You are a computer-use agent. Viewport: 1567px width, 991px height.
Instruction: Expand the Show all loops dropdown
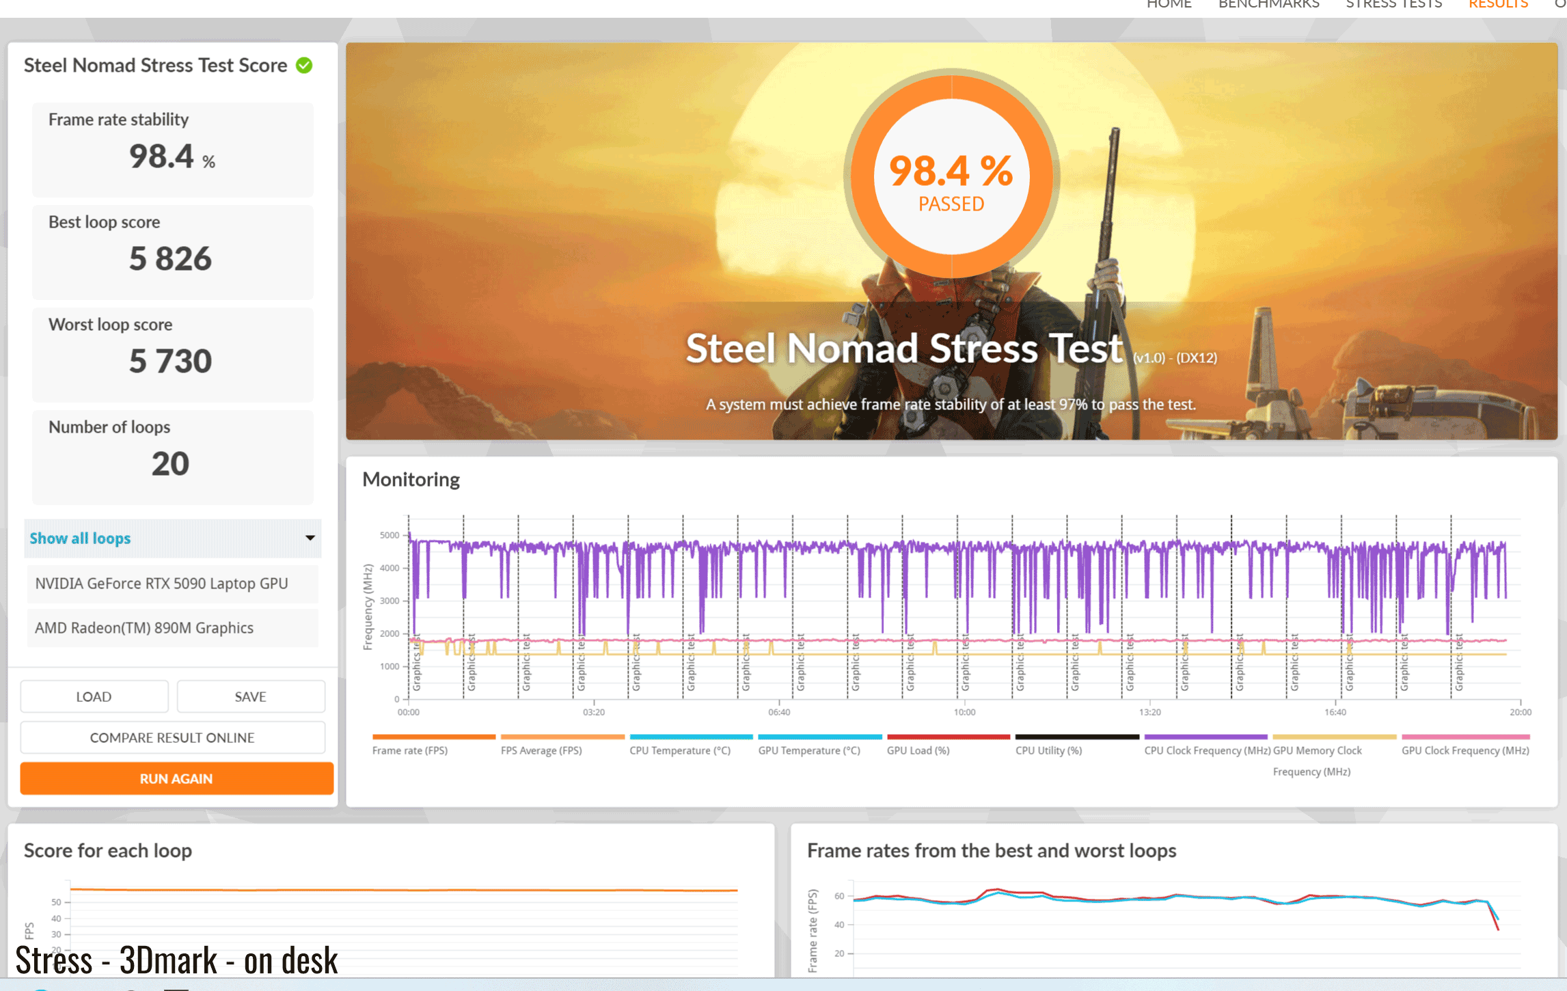(x=172, y=538)
